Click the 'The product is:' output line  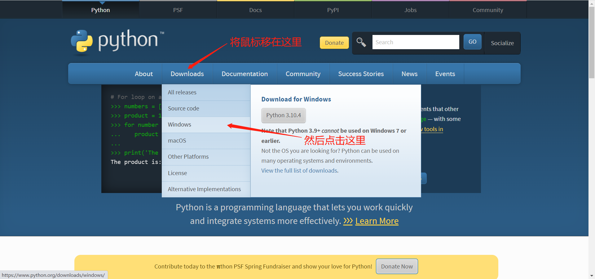coord(136,162)
